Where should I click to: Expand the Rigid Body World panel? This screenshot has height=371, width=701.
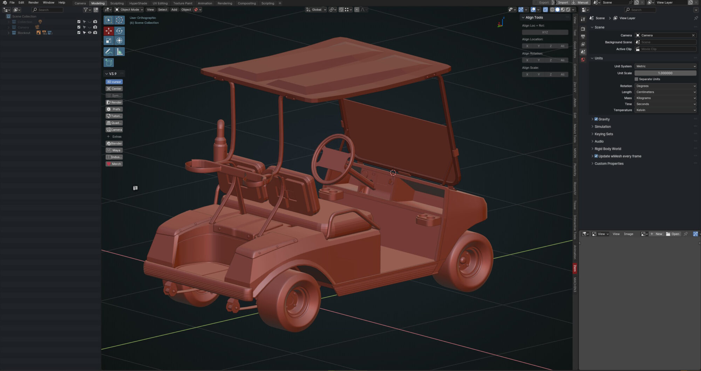pos(607,149)
